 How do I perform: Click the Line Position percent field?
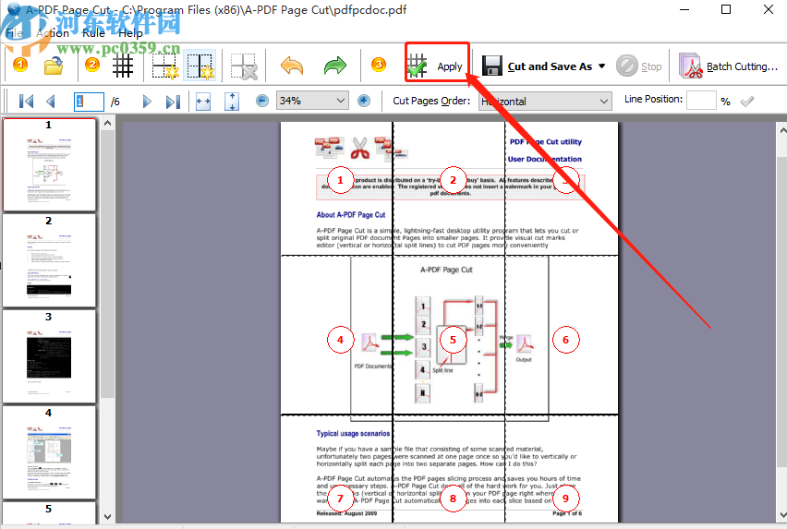[701, 101]
